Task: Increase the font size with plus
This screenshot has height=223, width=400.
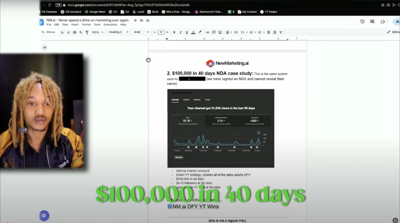Action: coord(167,32)
